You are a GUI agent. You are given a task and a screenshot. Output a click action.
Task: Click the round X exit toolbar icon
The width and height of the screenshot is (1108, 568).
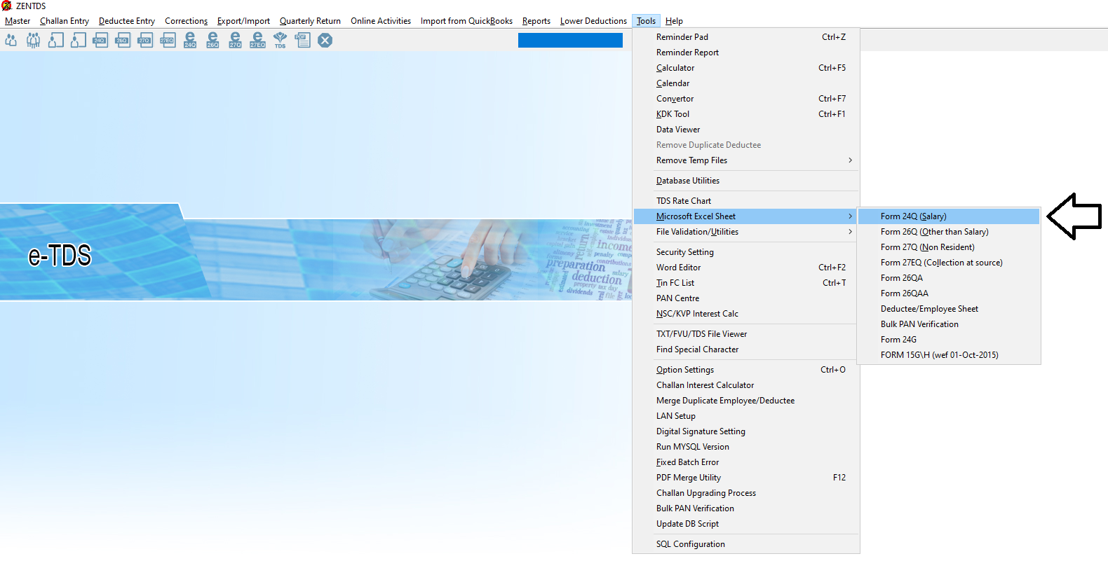325,40
